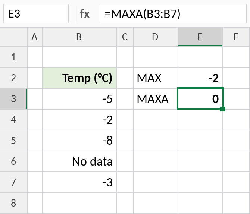Select column C header
The image size is (250, 214).
click(125, 37)
